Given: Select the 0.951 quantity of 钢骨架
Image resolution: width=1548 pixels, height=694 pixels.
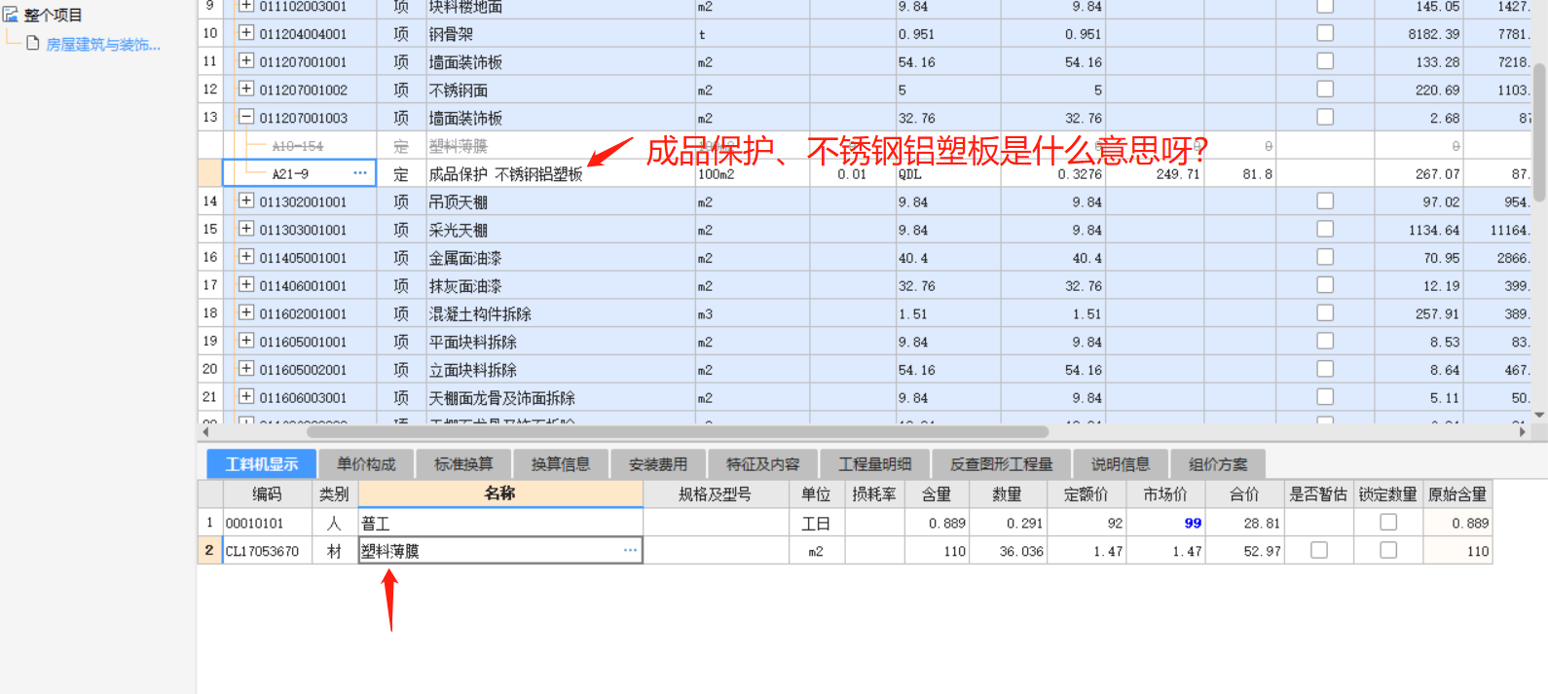Looking at the screenshot, I should (x=947, y=34).
